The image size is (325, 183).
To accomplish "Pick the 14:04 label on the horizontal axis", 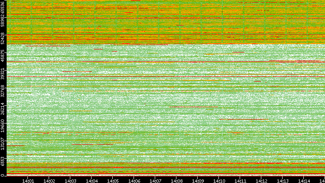I will coord(92,180).
